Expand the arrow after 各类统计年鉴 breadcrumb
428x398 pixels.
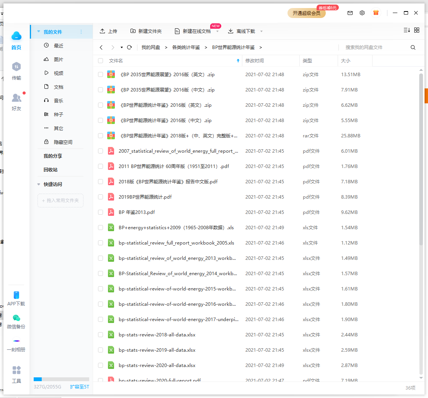click(206, 47)
